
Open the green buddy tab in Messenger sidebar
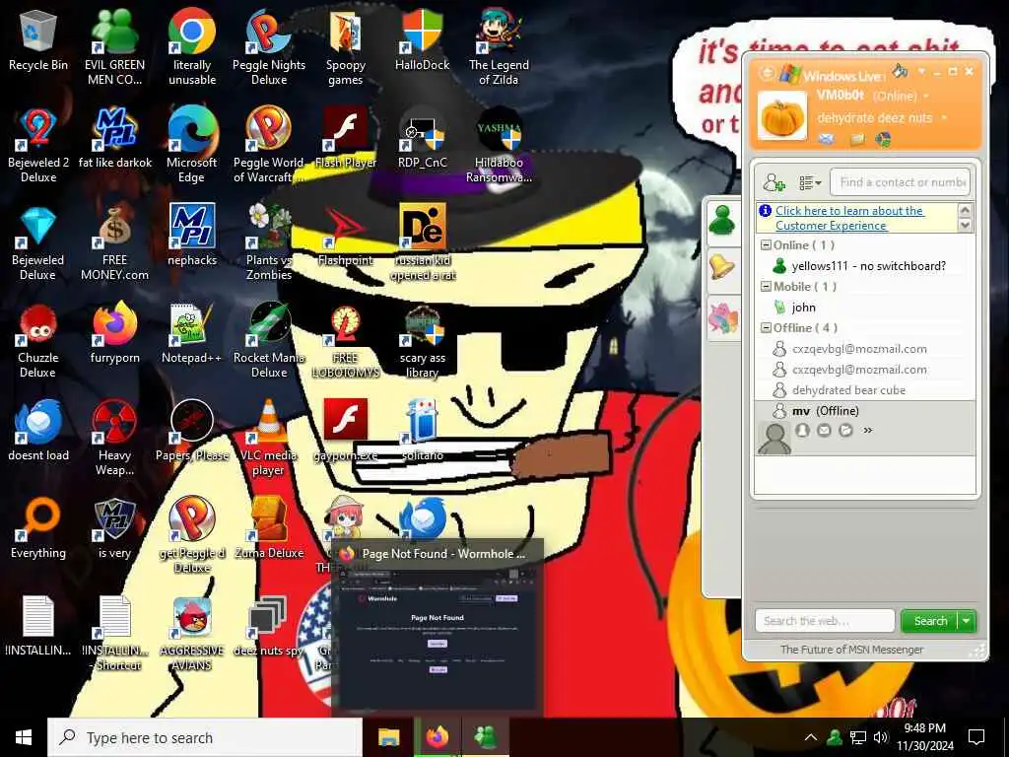pyautogui.click(x=722, y=220)
